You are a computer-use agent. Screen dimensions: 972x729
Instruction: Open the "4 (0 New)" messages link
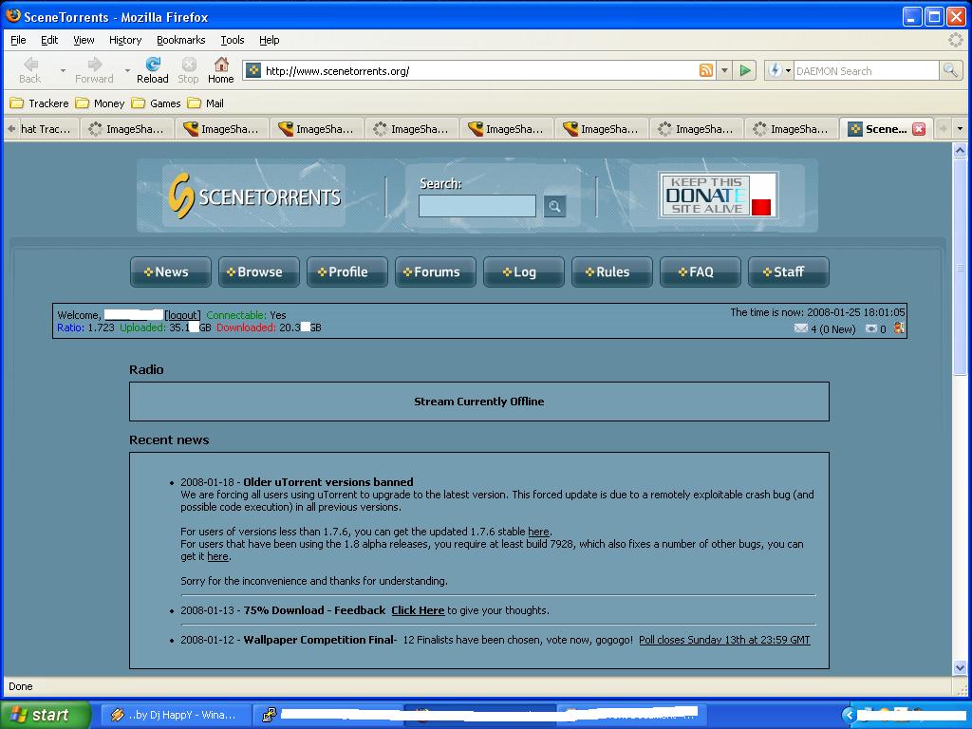coord(832,329)
